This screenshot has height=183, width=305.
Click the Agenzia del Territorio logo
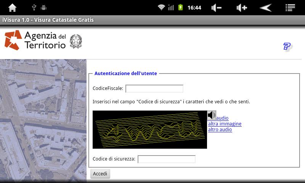coord(35,40)
